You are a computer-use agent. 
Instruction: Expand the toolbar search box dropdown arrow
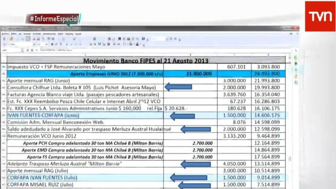click(167, 39)
